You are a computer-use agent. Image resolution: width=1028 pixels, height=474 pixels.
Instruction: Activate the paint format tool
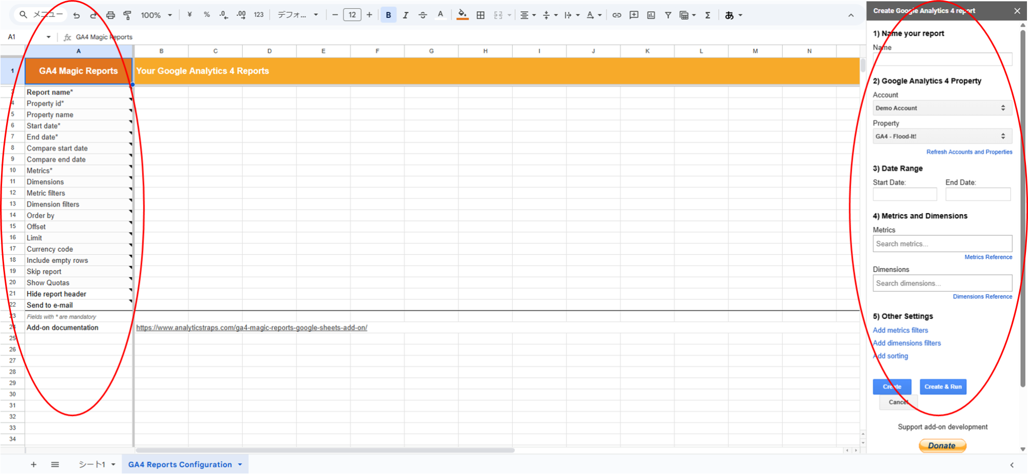(x=128, y=15)
